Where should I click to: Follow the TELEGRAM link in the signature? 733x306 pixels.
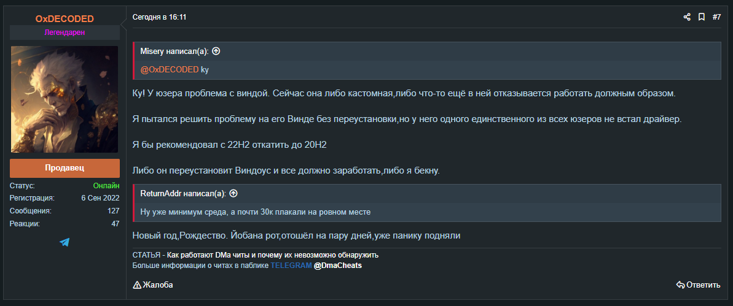point(291,266)
